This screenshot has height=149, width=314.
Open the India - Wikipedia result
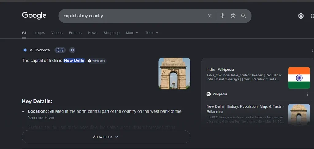(220, 69)
